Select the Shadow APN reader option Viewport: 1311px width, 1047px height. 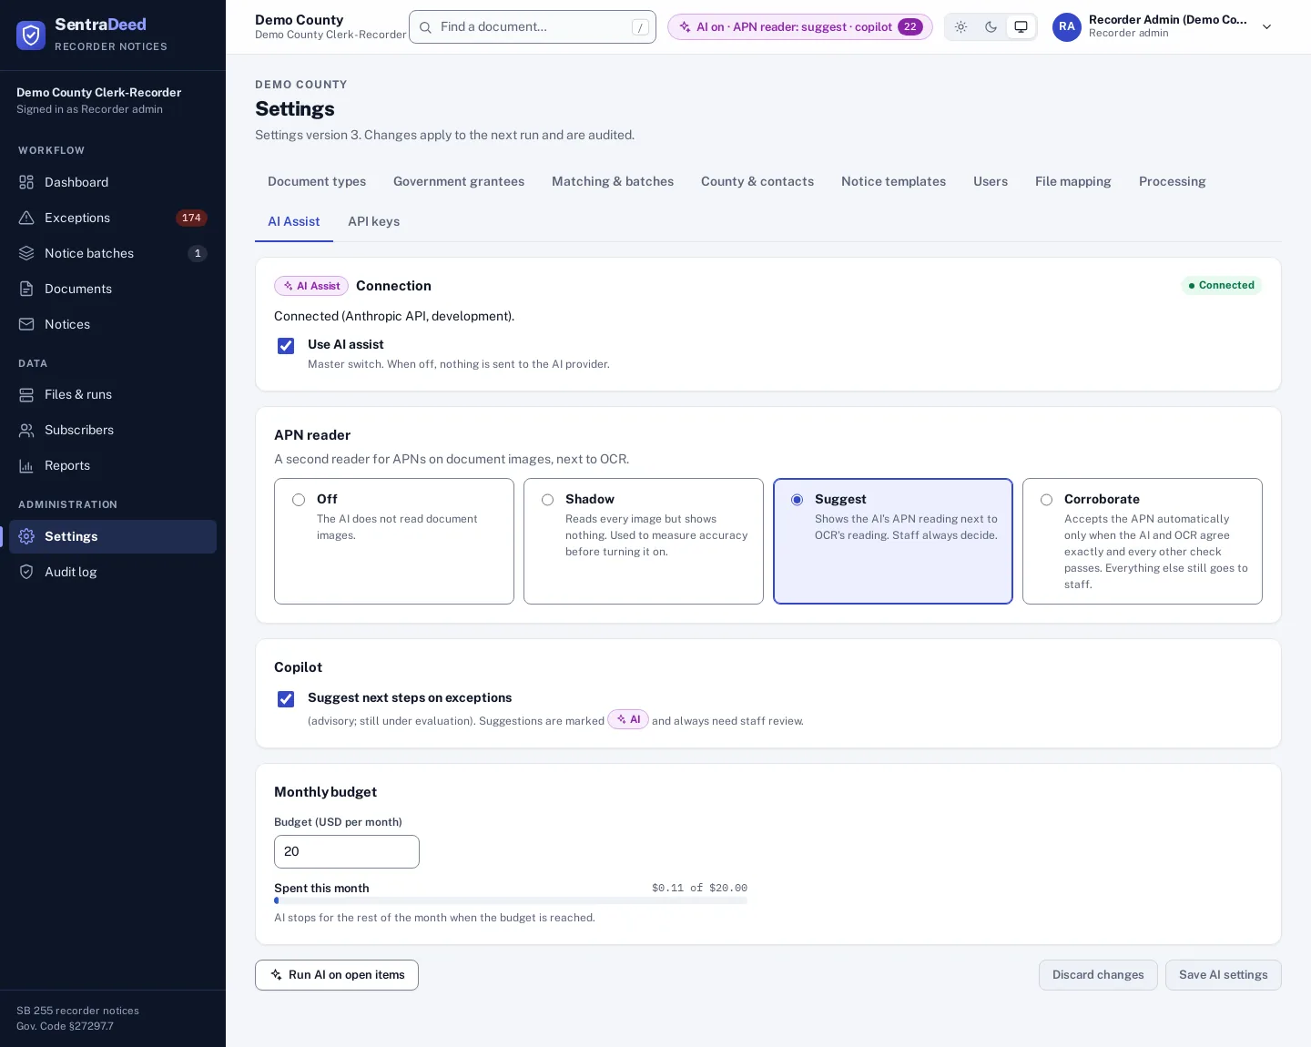click(644, 541)
